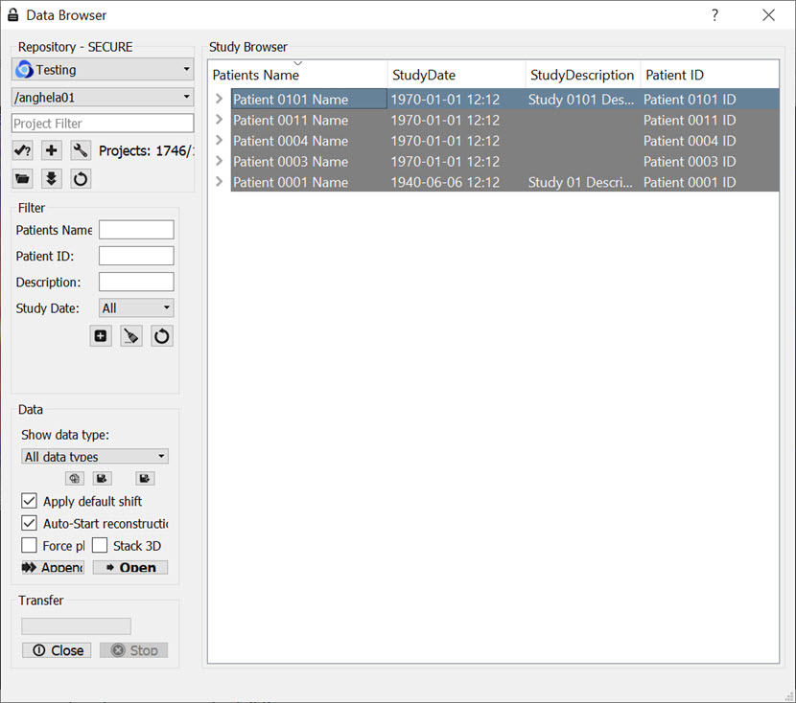This screenshot has width=796, height=703.
Task: Toggle Auto-Start reconstruction checkbox
Action: [30, 524]
